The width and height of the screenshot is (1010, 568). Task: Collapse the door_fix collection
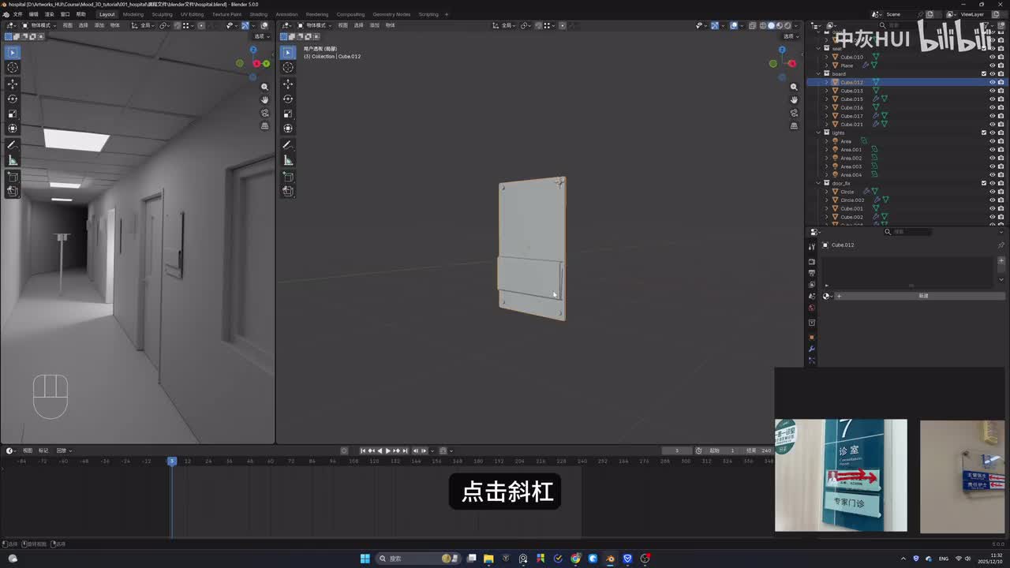818,183
